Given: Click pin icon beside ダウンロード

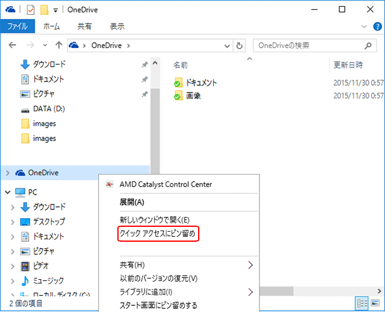Looking at the screenshot, I should (x=145, y=65).
